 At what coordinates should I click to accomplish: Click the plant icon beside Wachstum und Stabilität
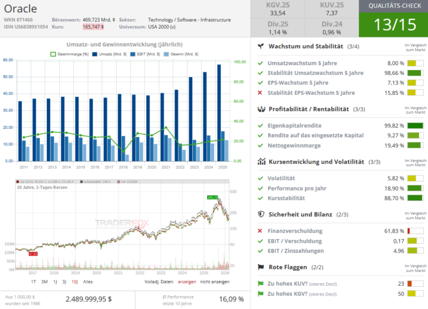[x=261, y=46]
